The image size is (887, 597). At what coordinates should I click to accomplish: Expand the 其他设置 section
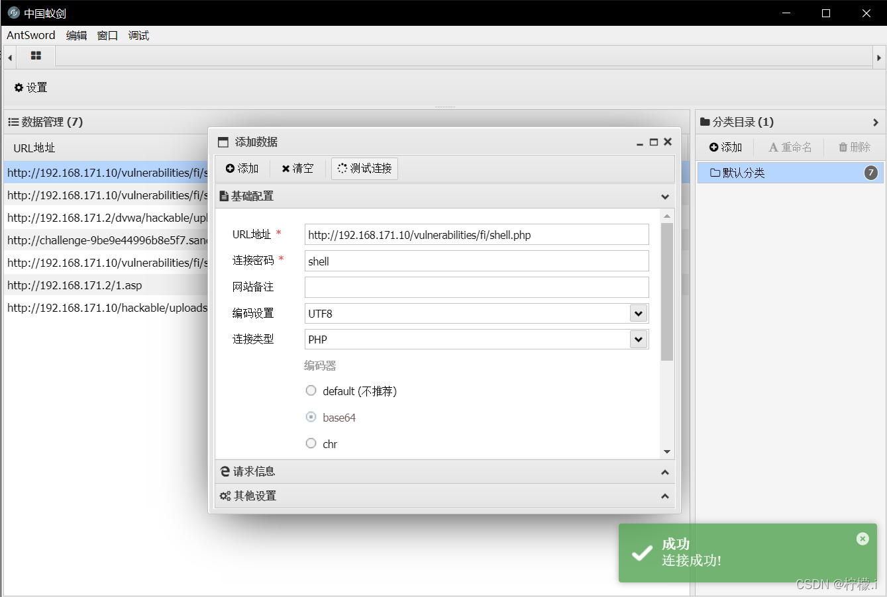665,496
